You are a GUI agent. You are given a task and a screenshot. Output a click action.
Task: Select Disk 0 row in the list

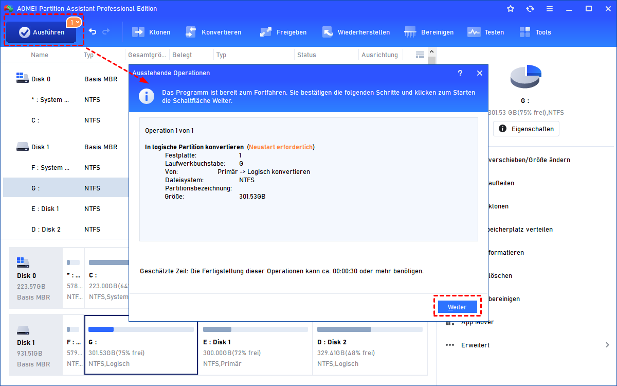(x=66, y=79)
